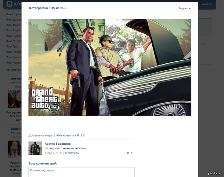Open Мои Настройки in the sidebar
224x177 pixels.
(13, 63)
